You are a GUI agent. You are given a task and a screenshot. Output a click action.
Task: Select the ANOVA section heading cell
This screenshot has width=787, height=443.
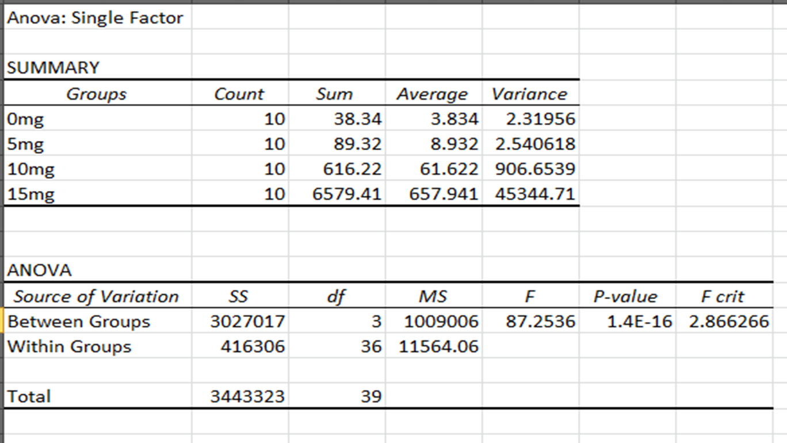click(39, 270)
